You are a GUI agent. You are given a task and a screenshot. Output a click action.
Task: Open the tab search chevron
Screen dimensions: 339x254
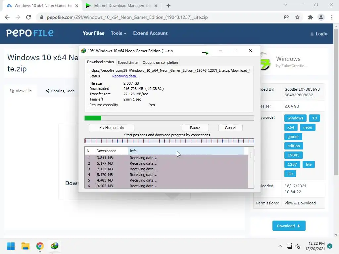tap(286, 5)
